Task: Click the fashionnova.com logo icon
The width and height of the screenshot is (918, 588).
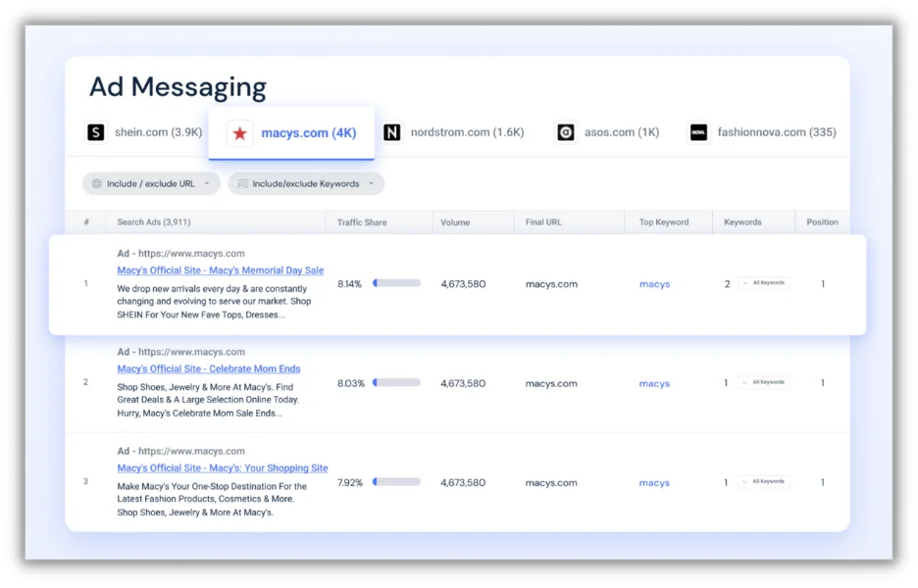Action: [x=698, y=132]
